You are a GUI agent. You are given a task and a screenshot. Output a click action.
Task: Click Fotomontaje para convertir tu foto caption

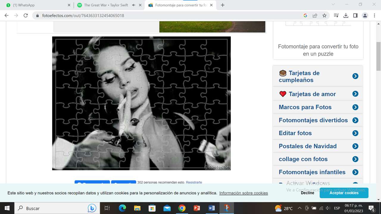(x=318, y=50)
